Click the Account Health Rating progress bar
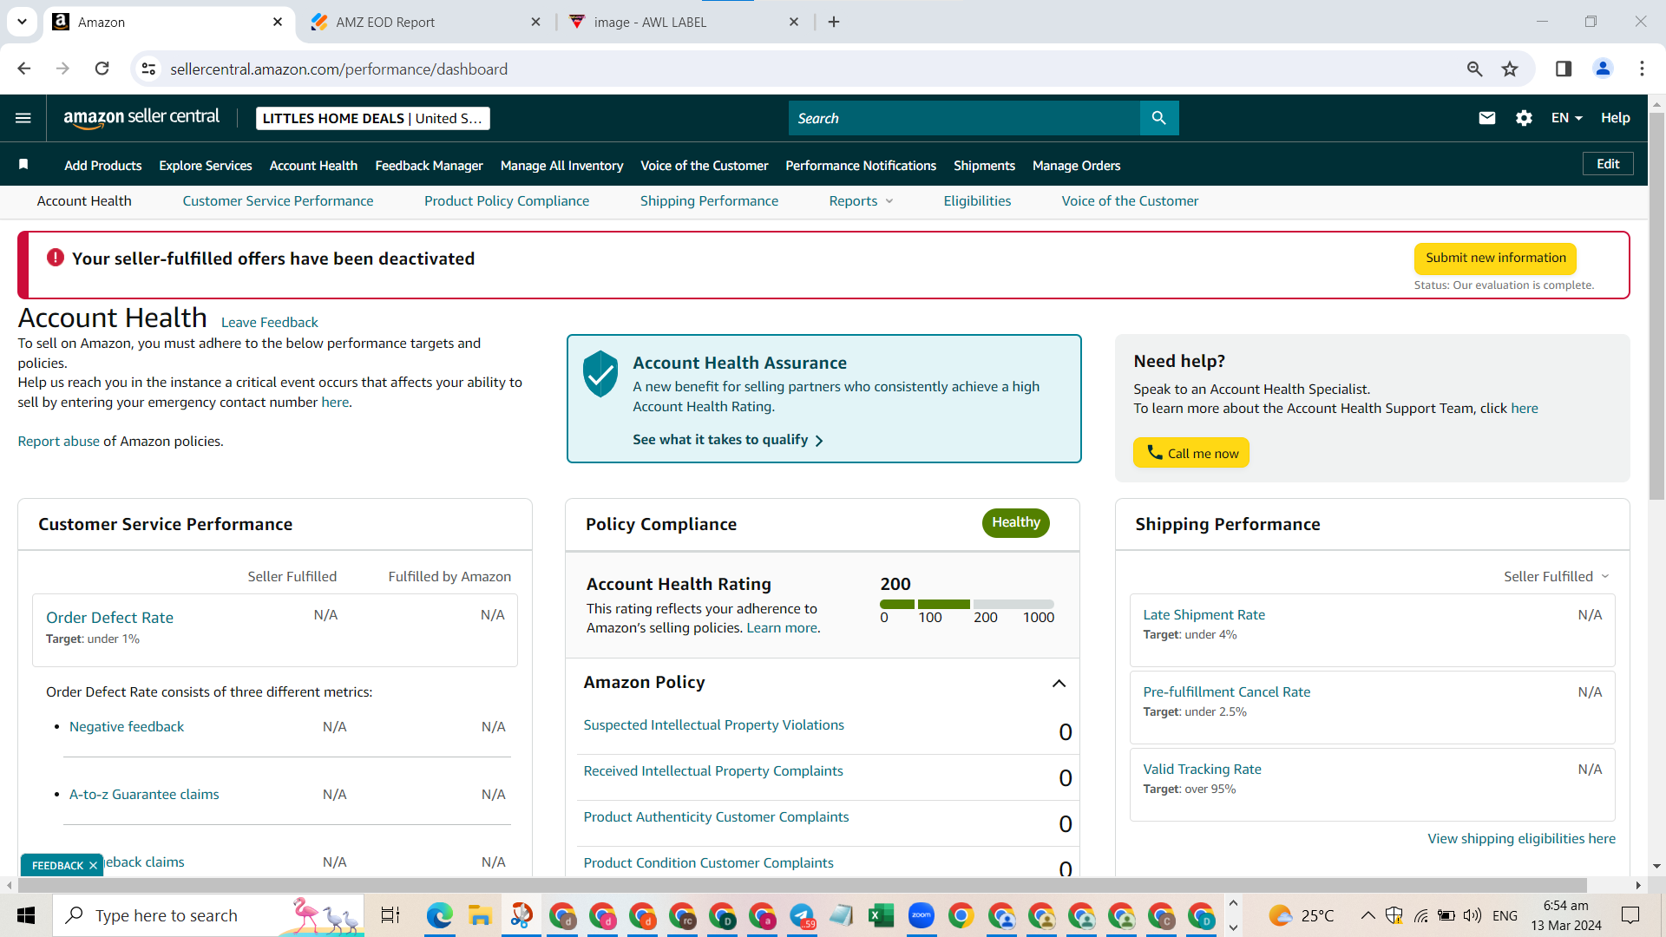This screenshot has height=937, width=1666. coord(967,604)
